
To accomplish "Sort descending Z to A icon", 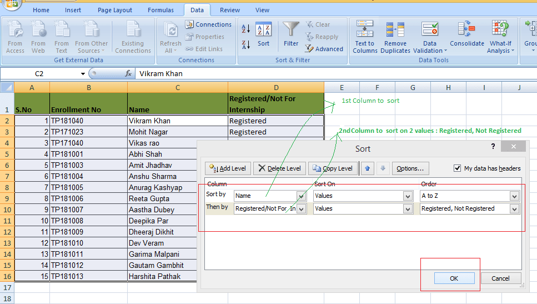I will (x=245, y=44).
